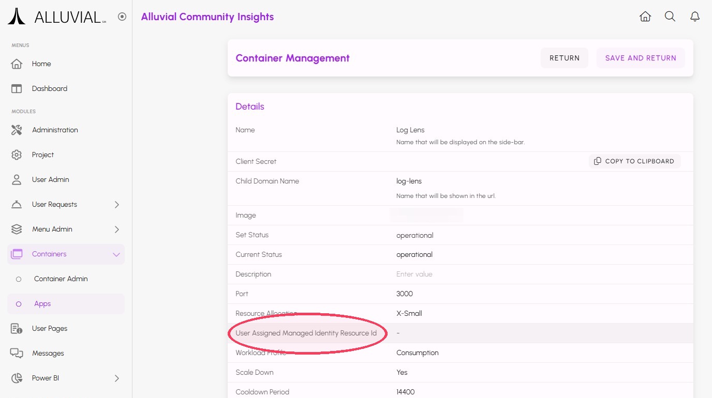Screen dimensions: 712x398
Task: Open the Home menu item
Action: (66, 64)
